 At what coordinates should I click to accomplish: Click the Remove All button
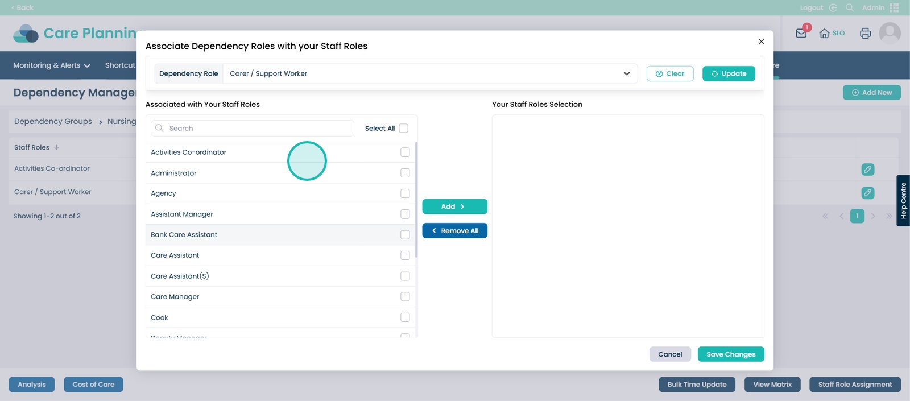coord(454,231)
